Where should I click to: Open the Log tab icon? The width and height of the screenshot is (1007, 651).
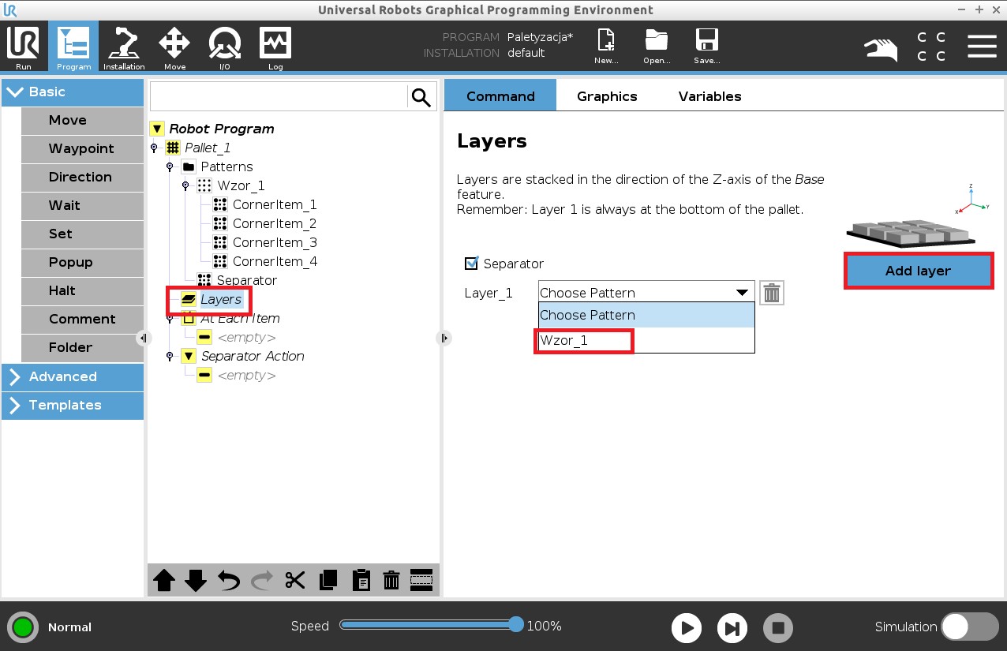(275, 46)
